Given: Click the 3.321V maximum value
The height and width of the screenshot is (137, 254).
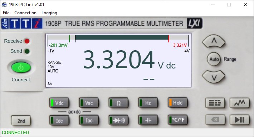Looking at the screenshot, I should pyautogui.click(x=180, y=45).
